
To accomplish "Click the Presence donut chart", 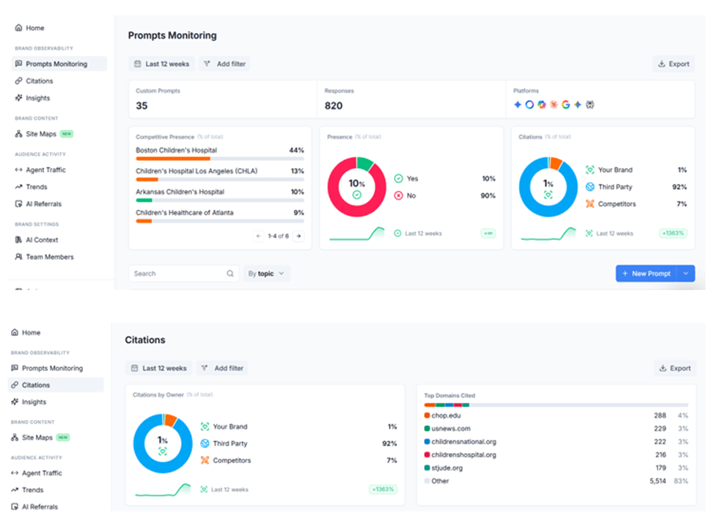I will pos(357,186).
